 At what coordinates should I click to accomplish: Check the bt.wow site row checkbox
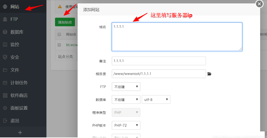[59, 45]
